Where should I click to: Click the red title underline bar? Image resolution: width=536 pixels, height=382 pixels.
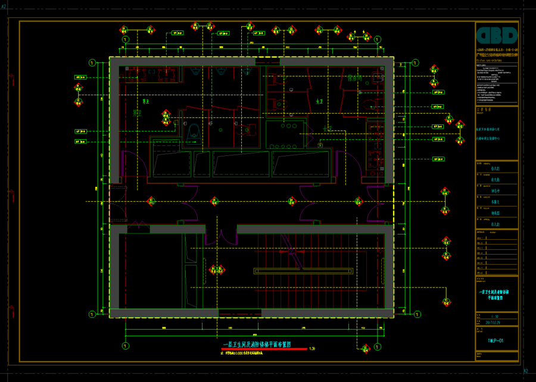point(264,349)
